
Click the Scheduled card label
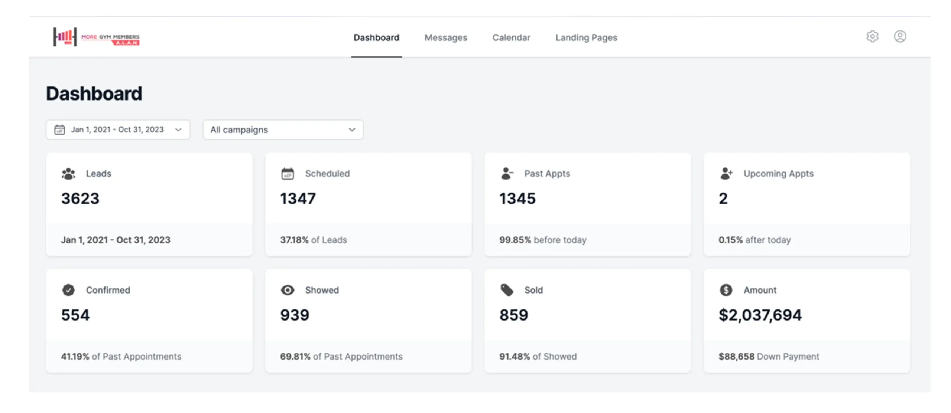pyautogui.click(x=327, y=174)
